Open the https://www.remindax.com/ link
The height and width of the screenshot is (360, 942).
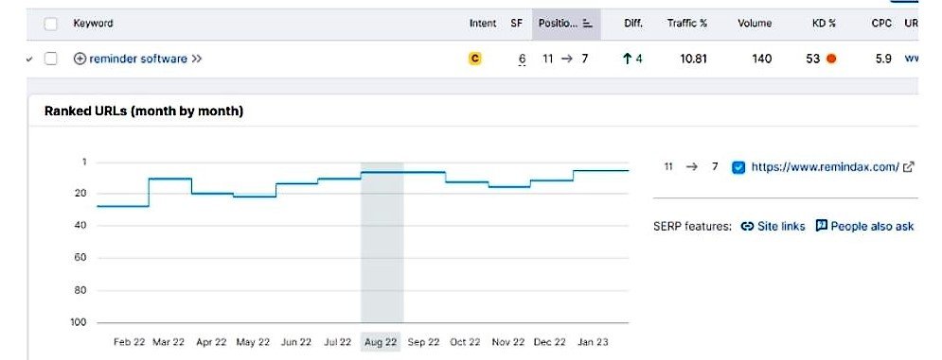click(825, 167)
